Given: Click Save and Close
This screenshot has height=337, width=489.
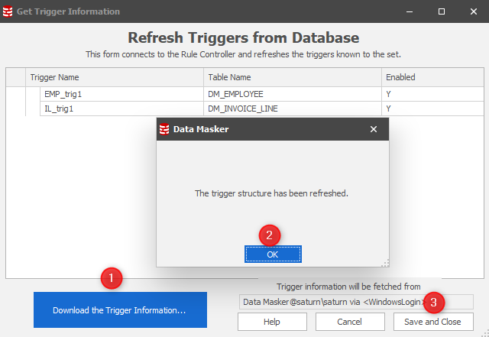Looking at the screenshot, I should point(432,322).
